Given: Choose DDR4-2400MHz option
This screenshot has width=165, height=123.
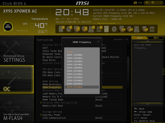Looking at the screenshot, I should (82, 81).
